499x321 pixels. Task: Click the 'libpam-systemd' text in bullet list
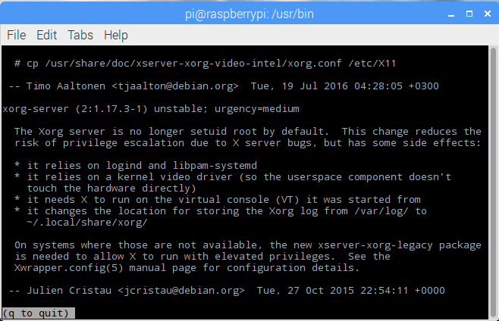tap(215, 166)
